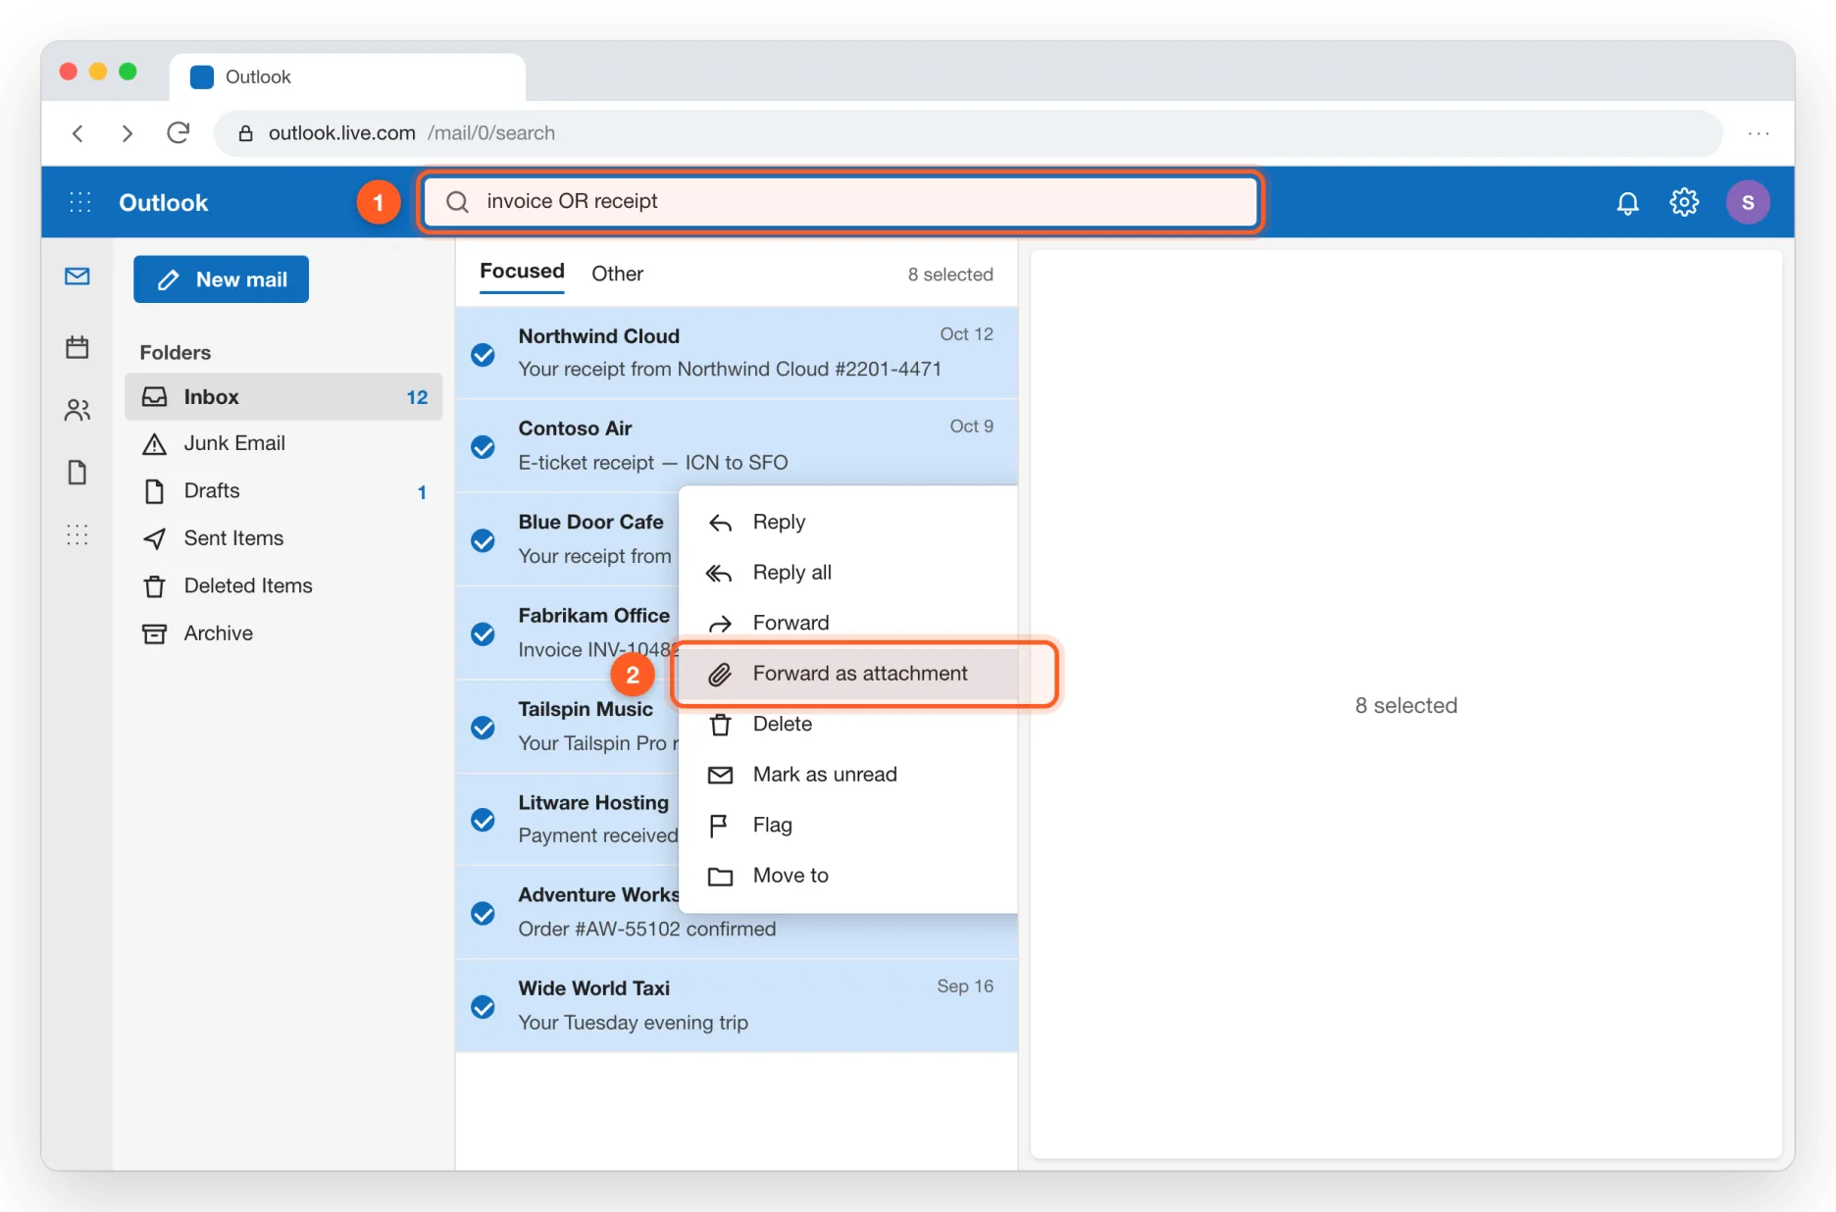Choose Delete in context menu
The image size is (1836, 1212).
(848, 725)
